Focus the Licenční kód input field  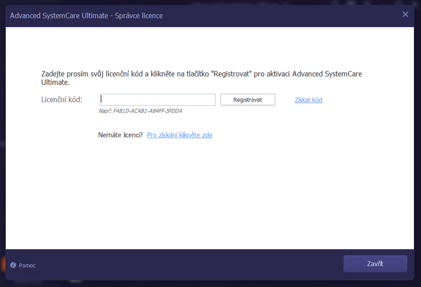[x=158, y=100]
